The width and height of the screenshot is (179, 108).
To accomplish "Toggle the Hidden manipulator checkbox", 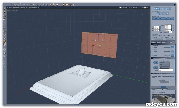I will (153, 36).
